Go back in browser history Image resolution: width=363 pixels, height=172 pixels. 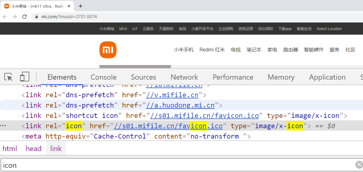pos(5,17)
